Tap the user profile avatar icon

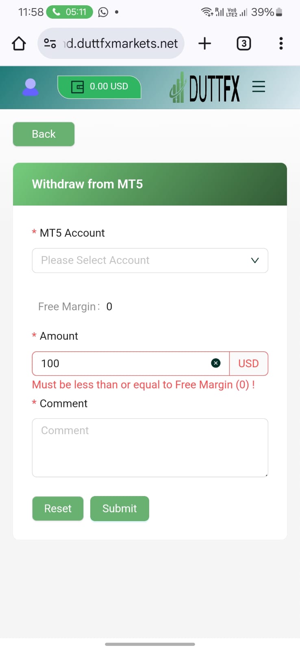[x=30, y=87]
